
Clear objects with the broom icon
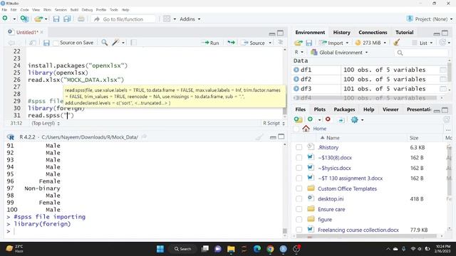pos(396,43)
